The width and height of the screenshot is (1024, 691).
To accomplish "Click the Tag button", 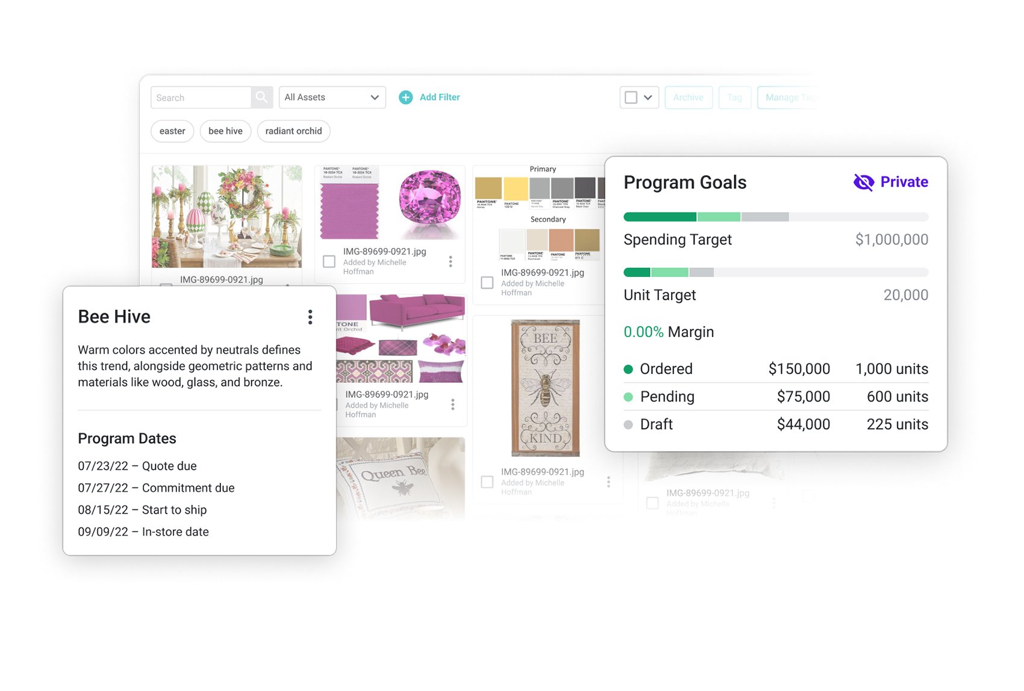I will pos(734,98).
